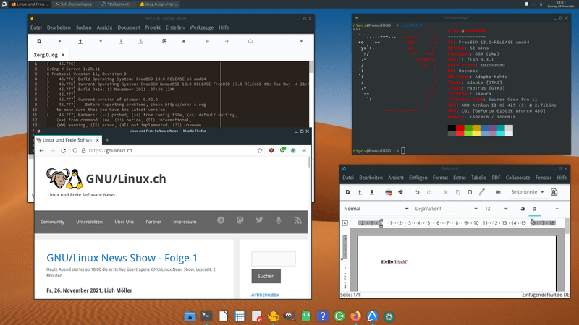Image resolution: width=579 pixels, height=325 pixels.
Task: Click the tab stop type toggle beside the ruler
Action: (345, 223)
